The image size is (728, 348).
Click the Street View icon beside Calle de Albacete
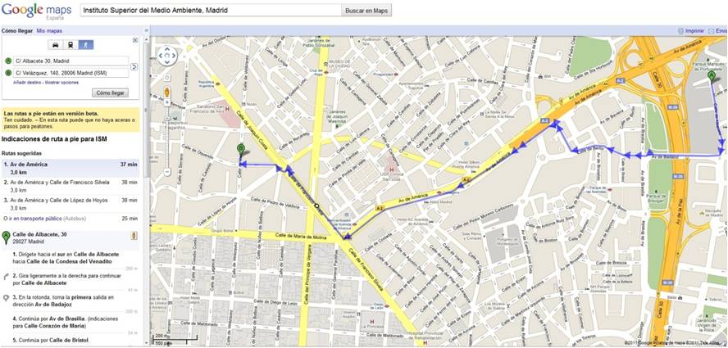[134, 236]
